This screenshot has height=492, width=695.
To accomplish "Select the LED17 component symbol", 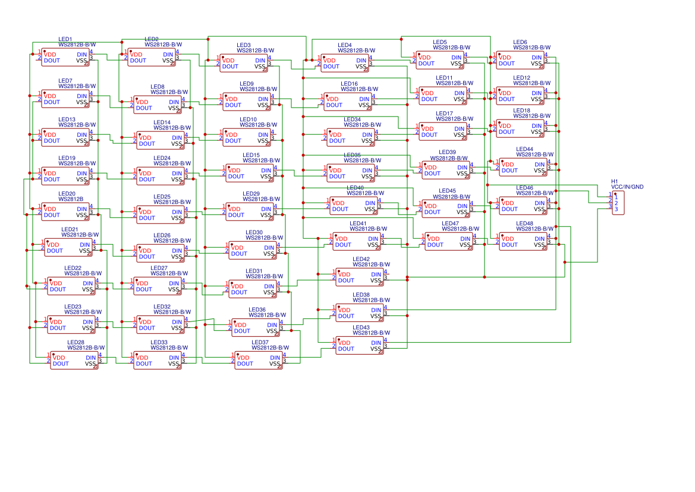I will pos(443,131).
